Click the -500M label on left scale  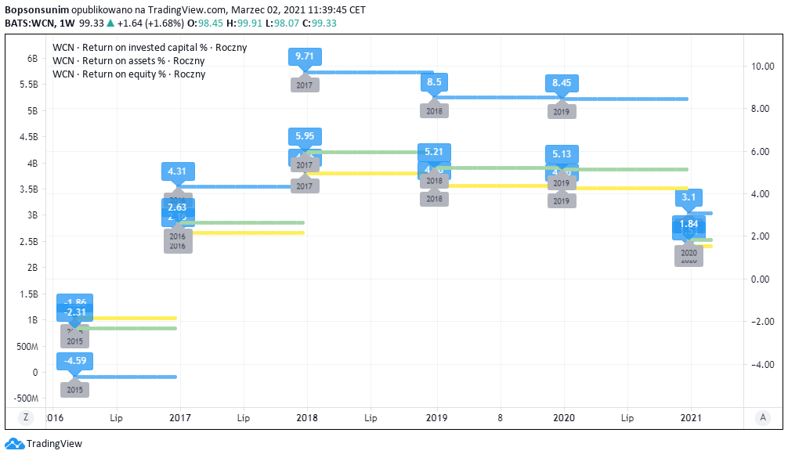coord(27,398)
